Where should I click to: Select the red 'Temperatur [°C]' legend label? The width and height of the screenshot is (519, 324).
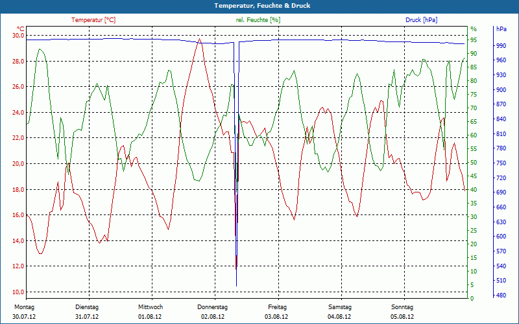(93, 20)
